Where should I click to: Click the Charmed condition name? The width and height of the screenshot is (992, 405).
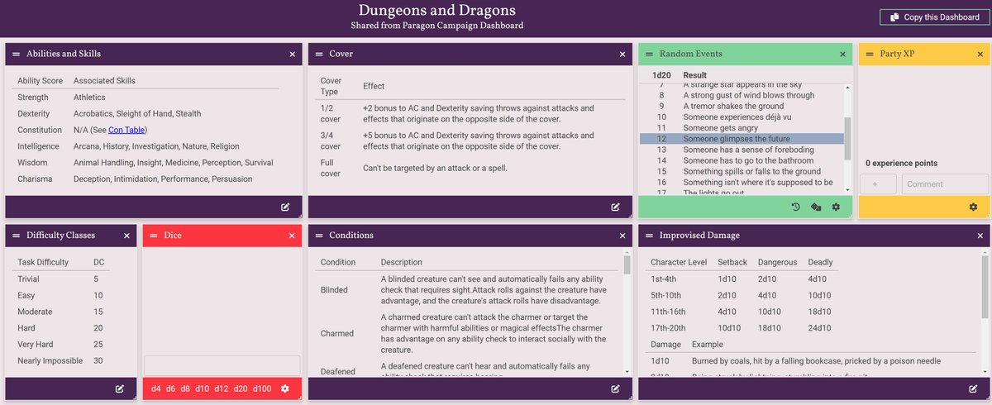[x=336, y=333]
